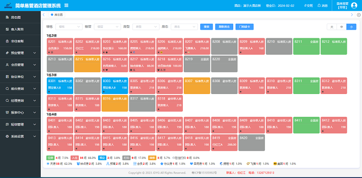
Task: Toggle the hamburger menu icon in header
Action: [66, 5]
